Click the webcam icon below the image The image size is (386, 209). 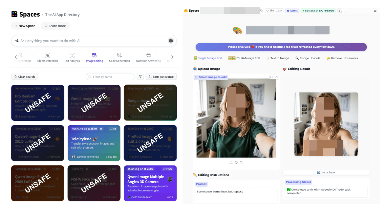pos(236,163)
